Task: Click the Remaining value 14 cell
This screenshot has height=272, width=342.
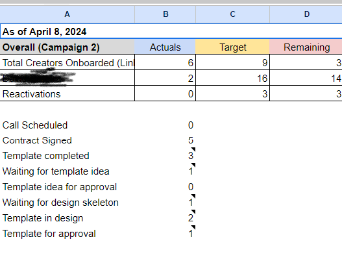Action: 306,78
